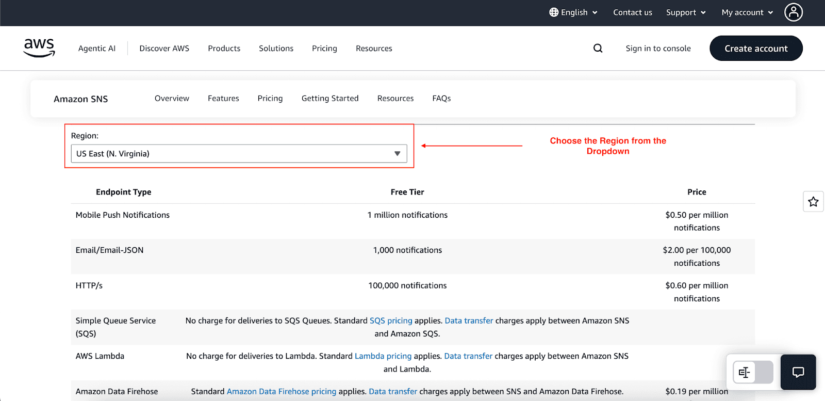Open Amazon Data Firehose pricing link

coord(282,391)
